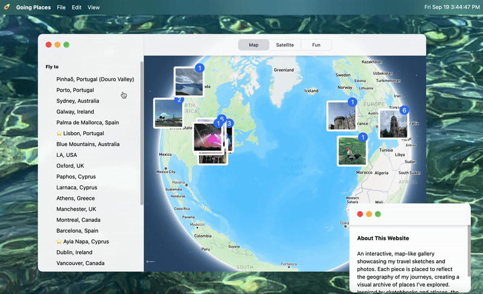Viewport: 483px width, 294px height.
Task: Open the pink concert photo pin
Action: point(206,137)
